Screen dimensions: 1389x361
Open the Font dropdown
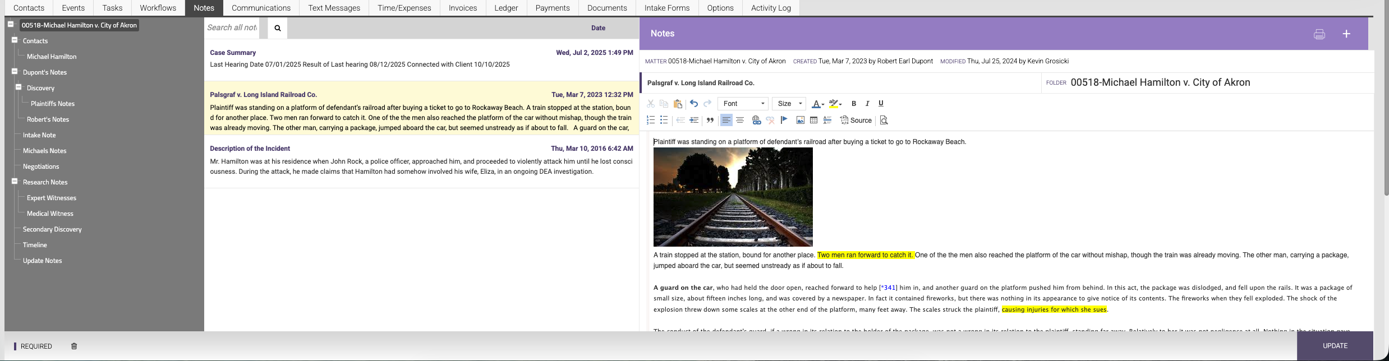point(743,104)
